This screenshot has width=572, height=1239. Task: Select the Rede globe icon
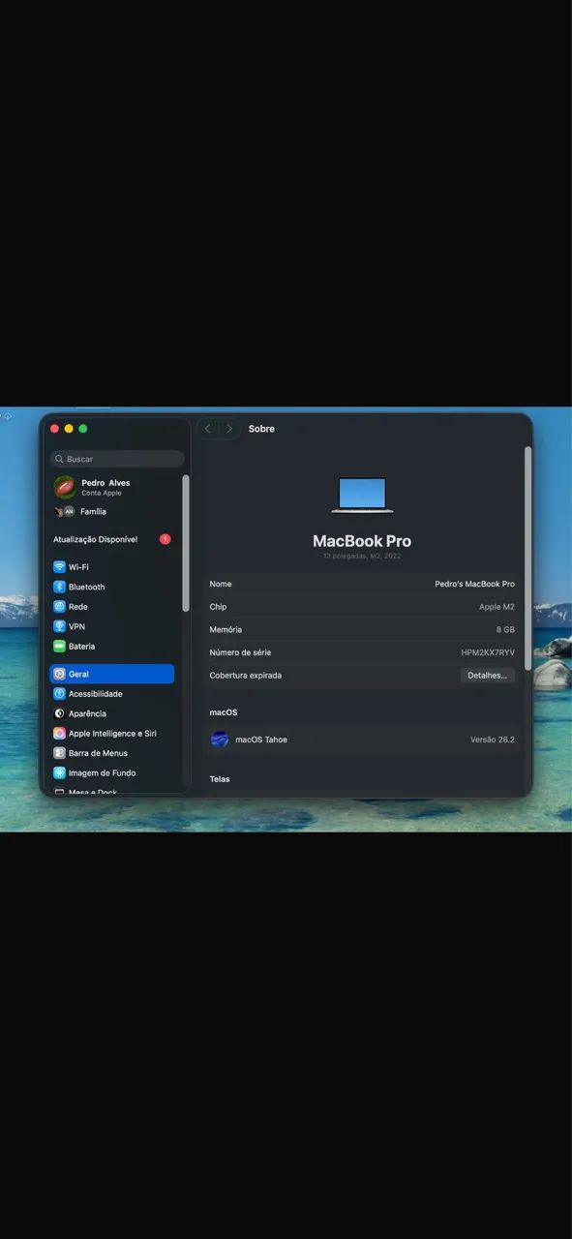[x=59, y=607]
